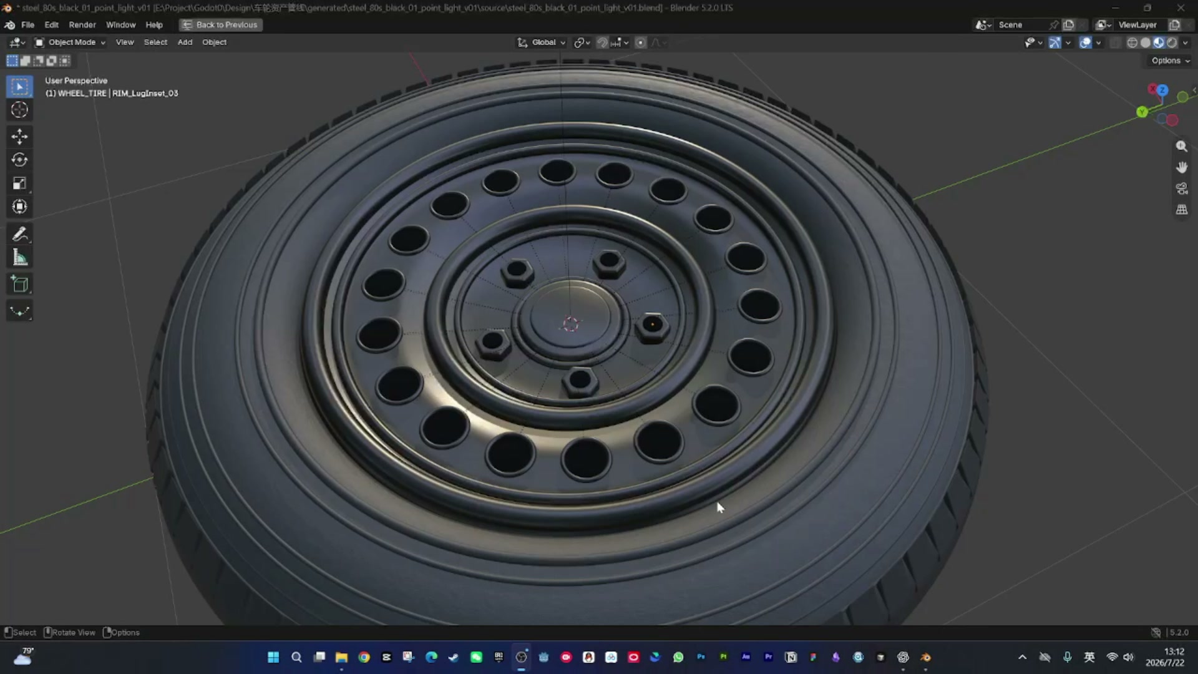1198x674 pixels.
Task: Click Back to Previous button
Action: click(221, 25)
